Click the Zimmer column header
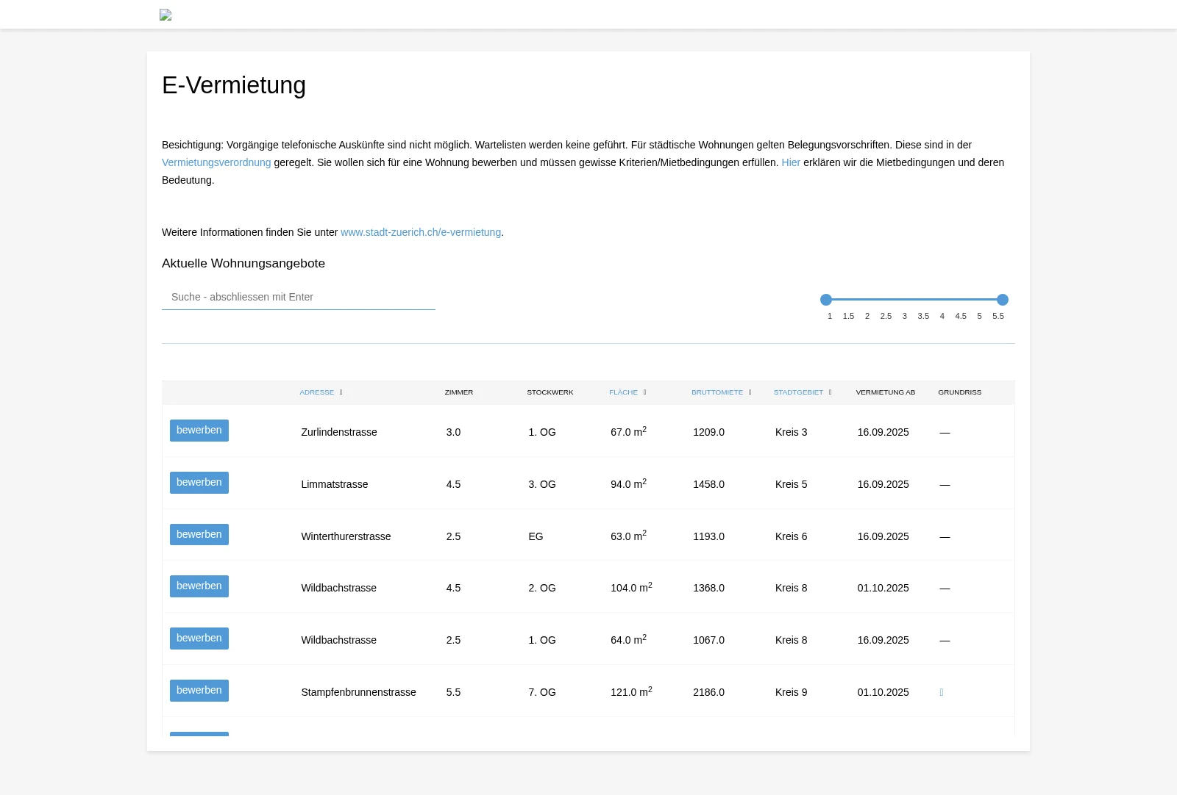1177x795 pixels. click(459, 392)
